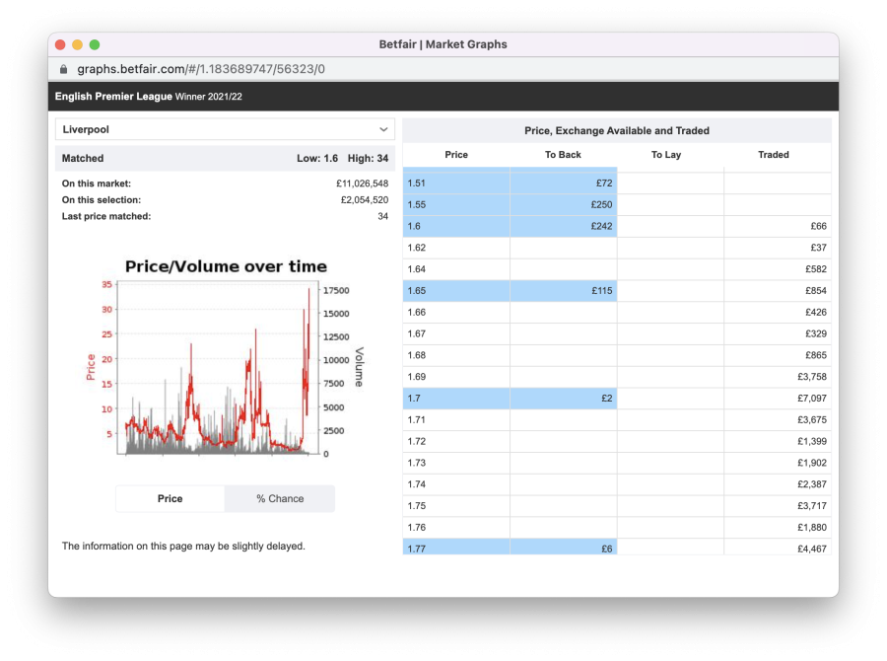The image size is (887, 661).
Task: Select the 1.64 price cell
Action: point(456,269)
